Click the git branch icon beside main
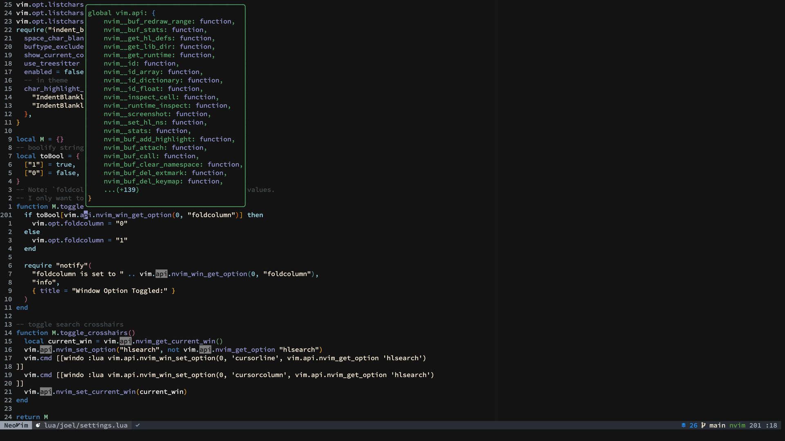The height and width of the screenshot is (441, 785). point(703,425)
